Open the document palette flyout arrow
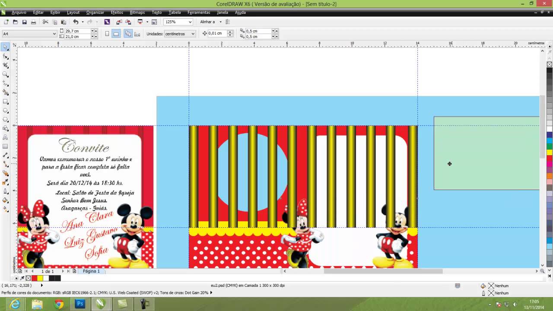This screenshot has height=311, width=553. [x=16, y=278]
